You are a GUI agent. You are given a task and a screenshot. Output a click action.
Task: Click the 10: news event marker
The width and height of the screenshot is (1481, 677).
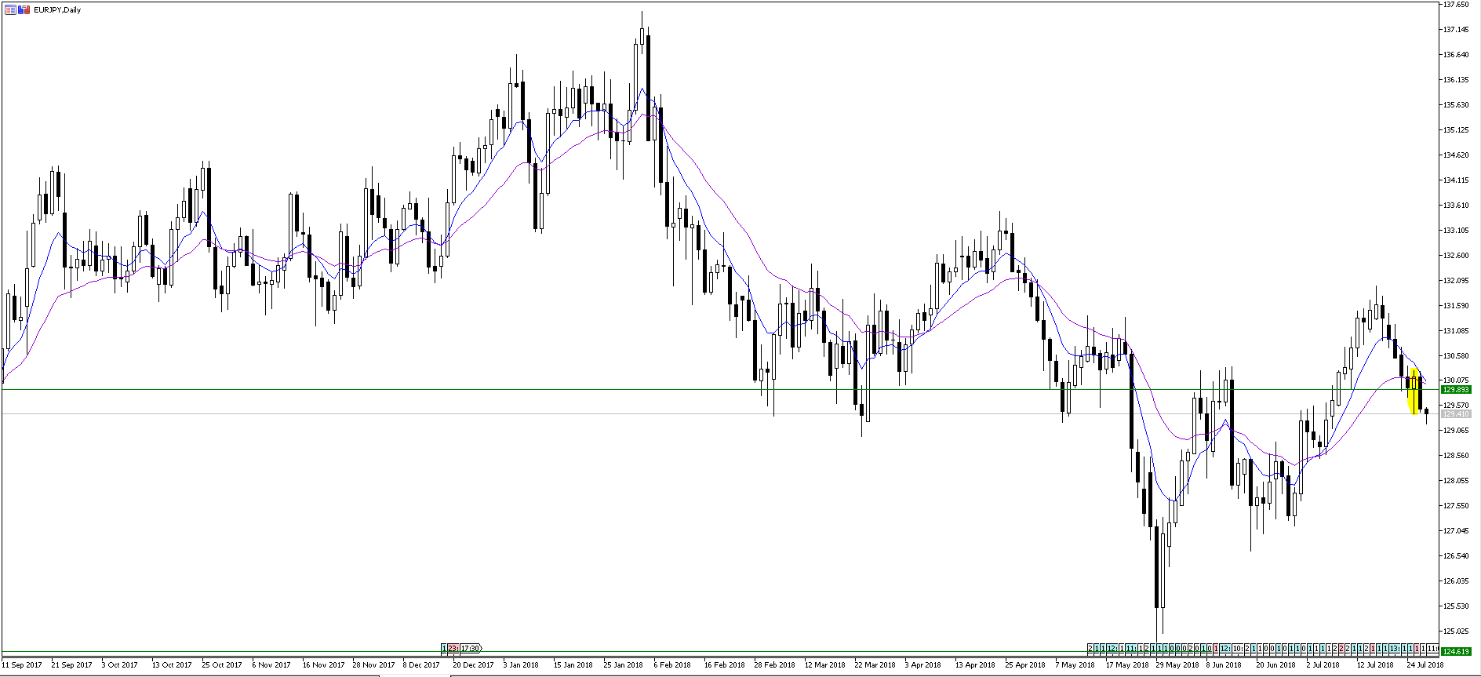(1237, 649)
